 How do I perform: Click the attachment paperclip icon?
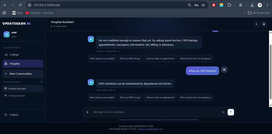(87, 112)
